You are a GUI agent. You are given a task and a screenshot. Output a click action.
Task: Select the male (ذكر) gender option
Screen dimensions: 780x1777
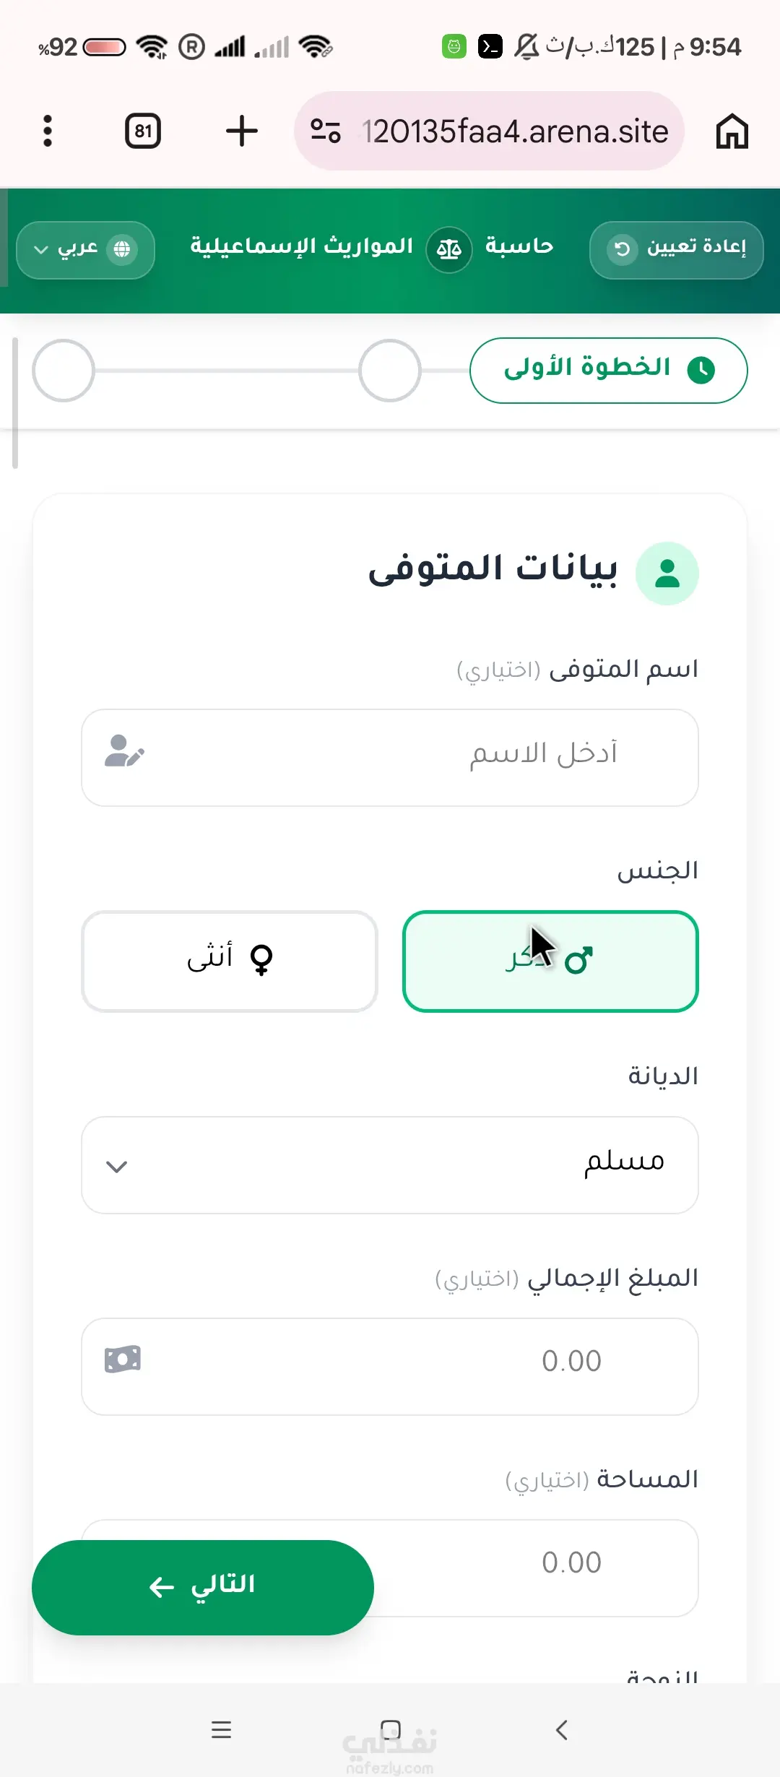(x=550, y=961)
